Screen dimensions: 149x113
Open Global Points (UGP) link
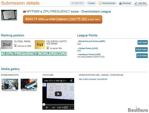pos(88,48)
